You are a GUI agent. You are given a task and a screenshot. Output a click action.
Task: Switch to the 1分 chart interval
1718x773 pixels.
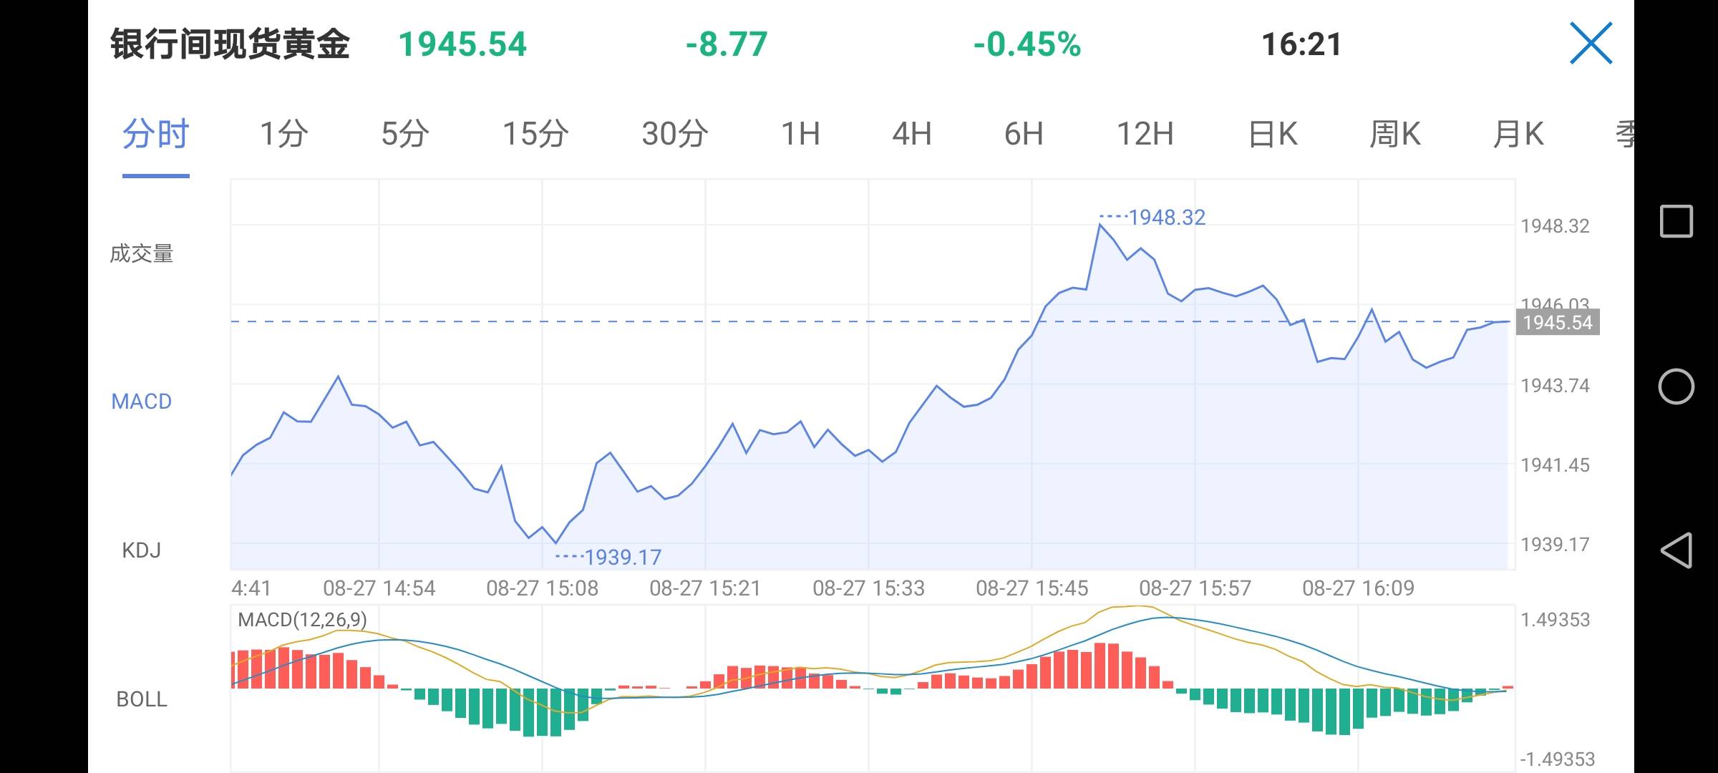[283, 134]
